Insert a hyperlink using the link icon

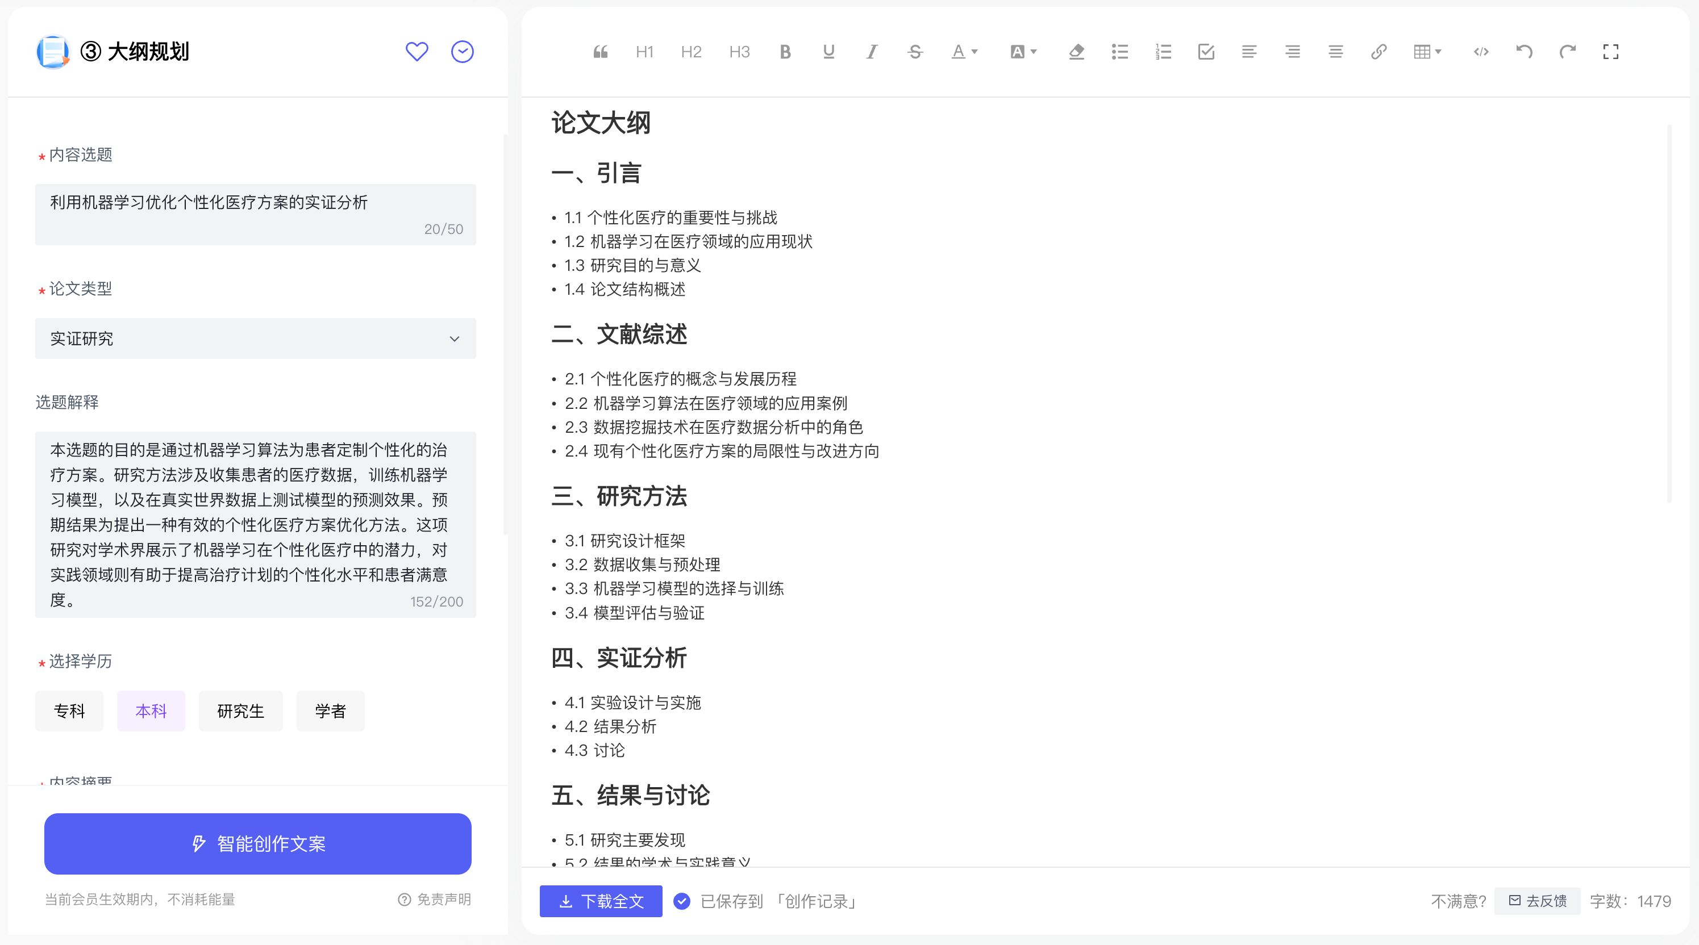click(1379, 52)
